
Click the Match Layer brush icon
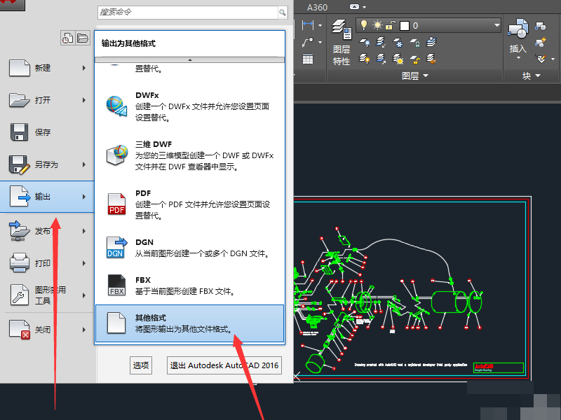tap(431, 59)
